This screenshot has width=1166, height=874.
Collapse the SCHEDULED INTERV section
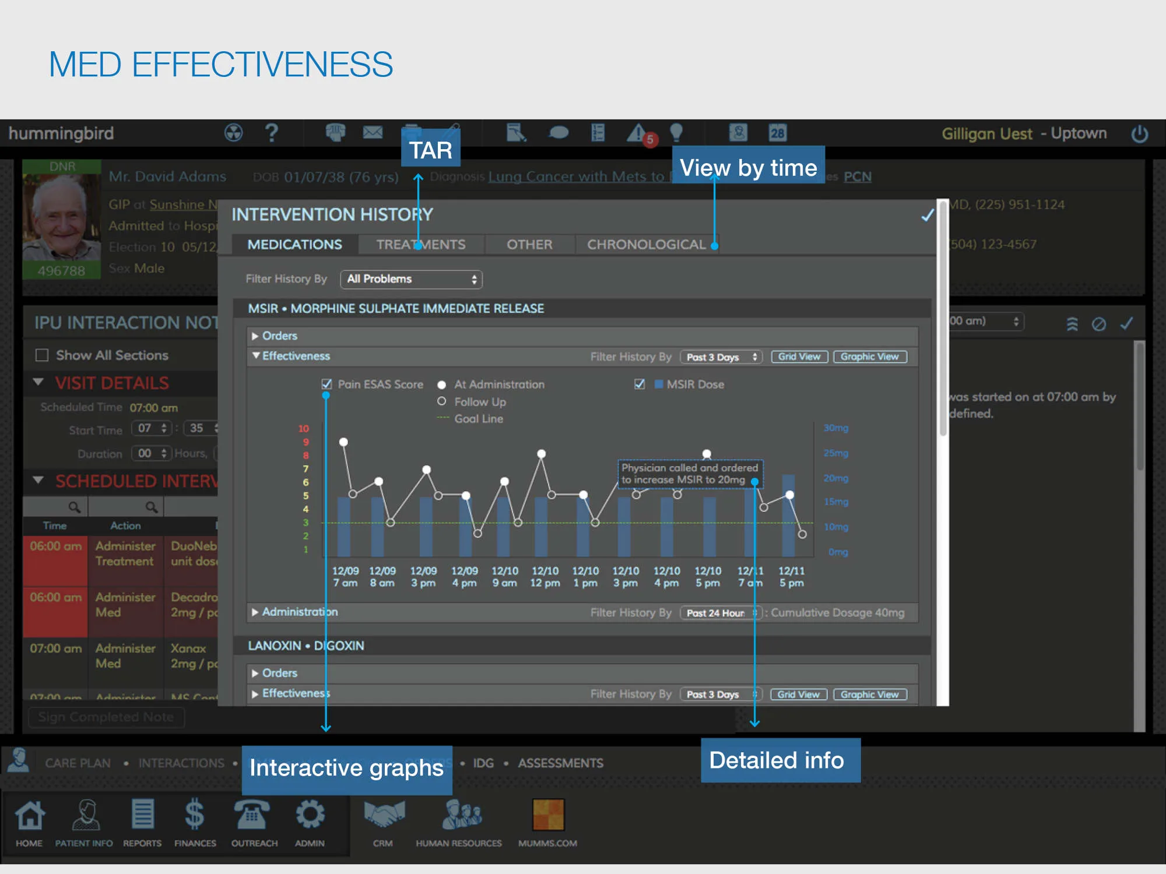(x=38, y=480)
